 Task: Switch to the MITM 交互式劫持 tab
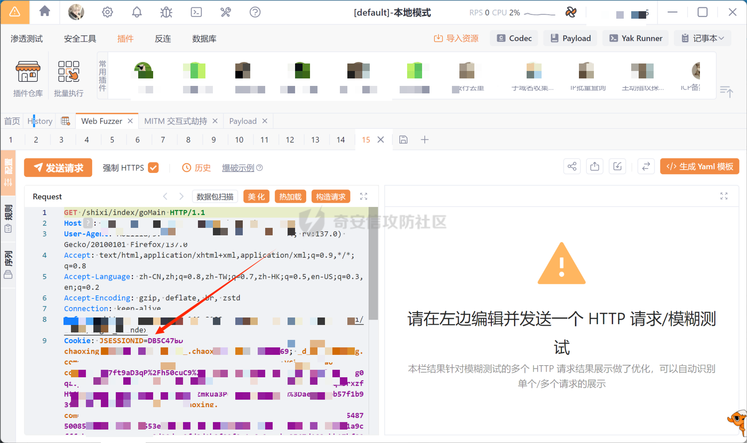tap(176, 121)
